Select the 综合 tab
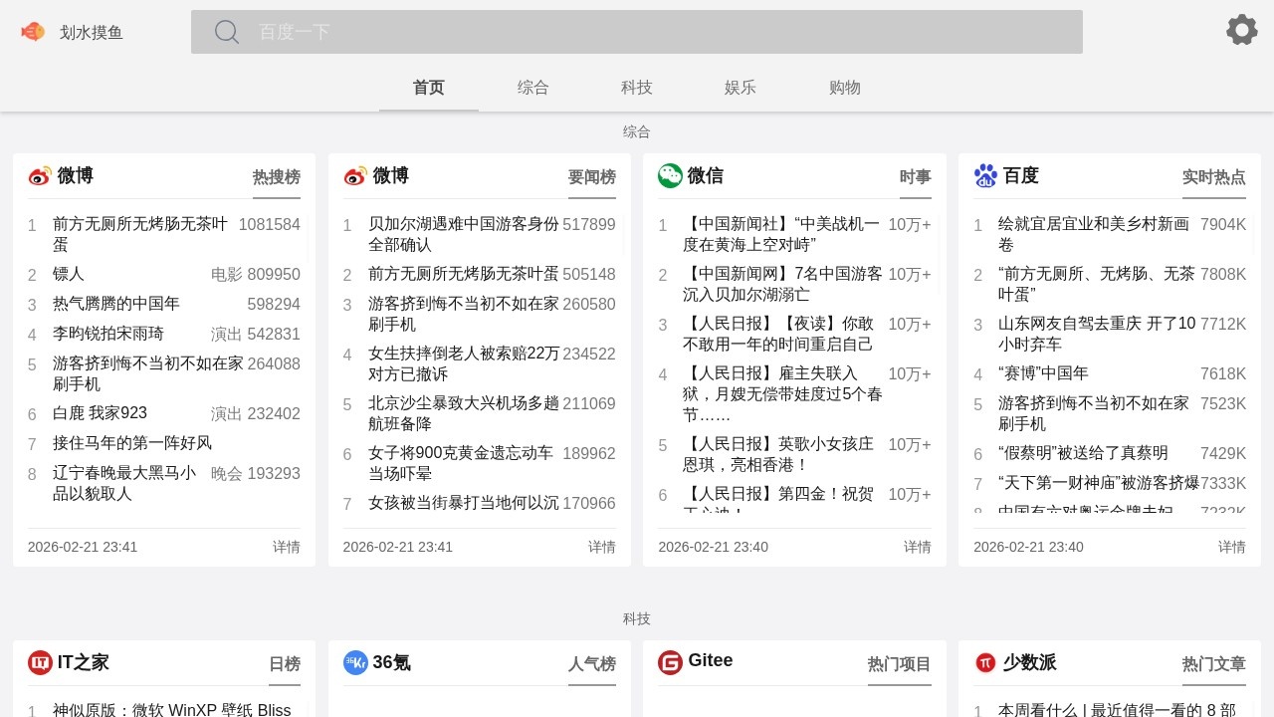1274x717 pixels. pyautogui.click(x=533, y=88)
